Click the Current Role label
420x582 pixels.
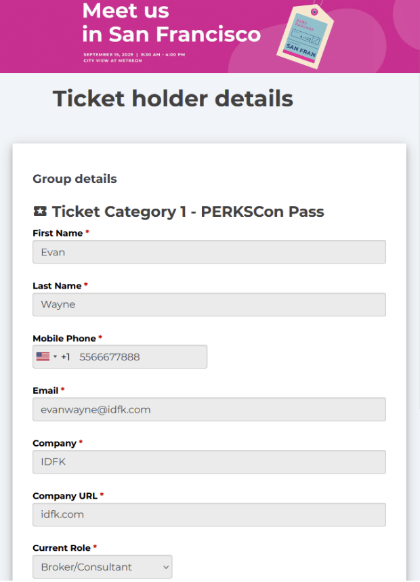click(x=62, y=548)
